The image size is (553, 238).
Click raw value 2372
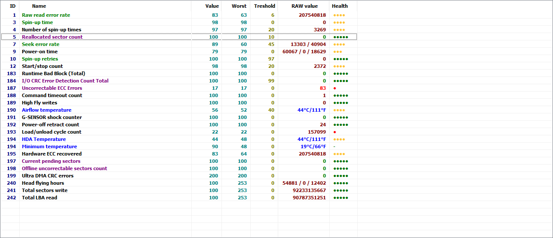(x=320, y=66)
